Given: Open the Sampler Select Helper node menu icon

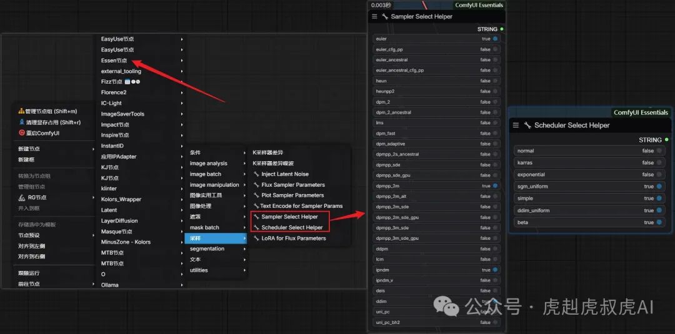Looking at the screenshot, I should pos(374,16).
